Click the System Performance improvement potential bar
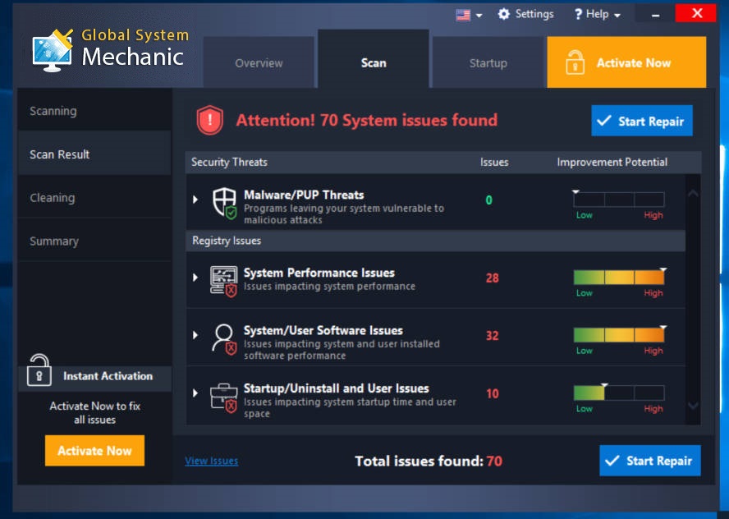This screenshot has width=729, height=519. point(619,278)
